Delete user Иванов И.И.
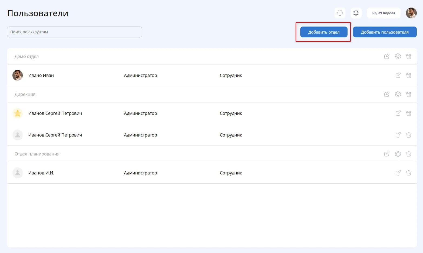 (409, 173)
